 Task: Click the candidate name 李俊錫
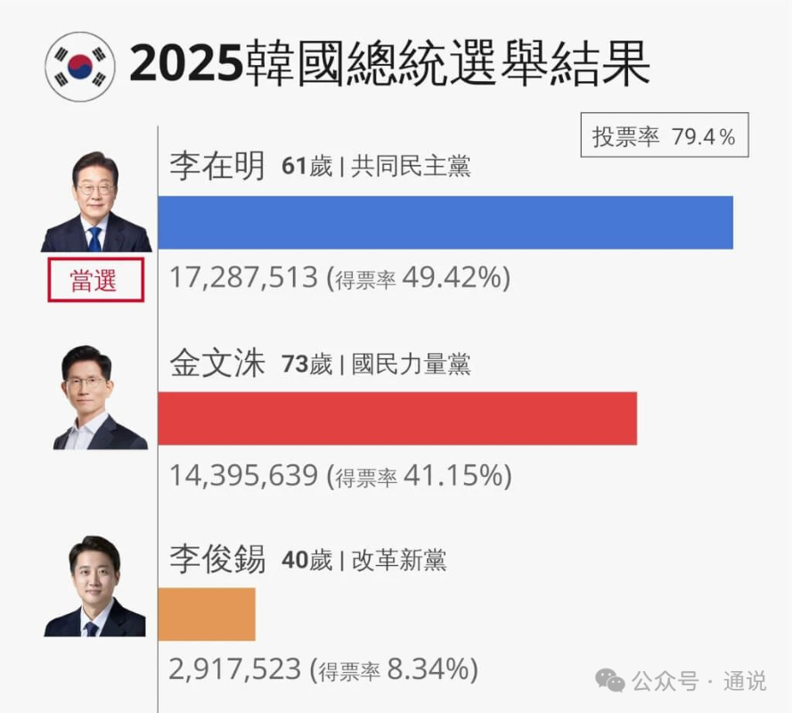217,560
